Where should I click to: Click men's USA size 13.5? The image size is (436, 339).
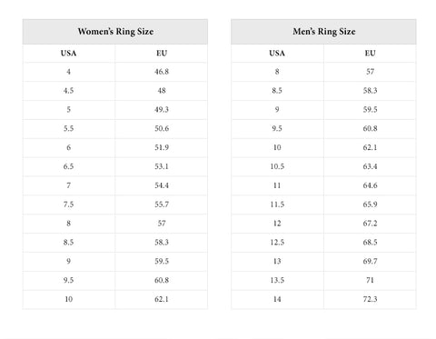[x=277, y=280]
